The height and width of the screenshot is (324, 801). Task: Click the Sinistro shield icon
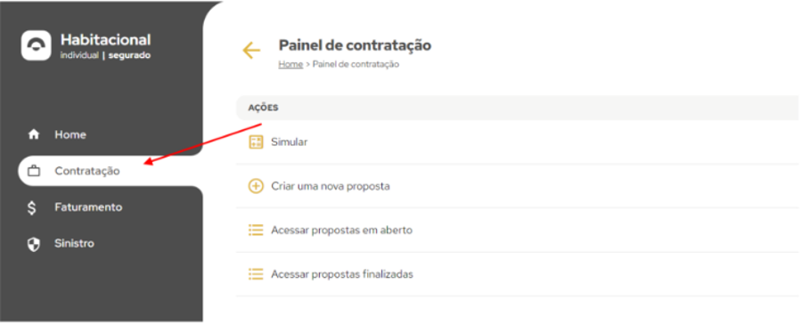coord(33,244)
